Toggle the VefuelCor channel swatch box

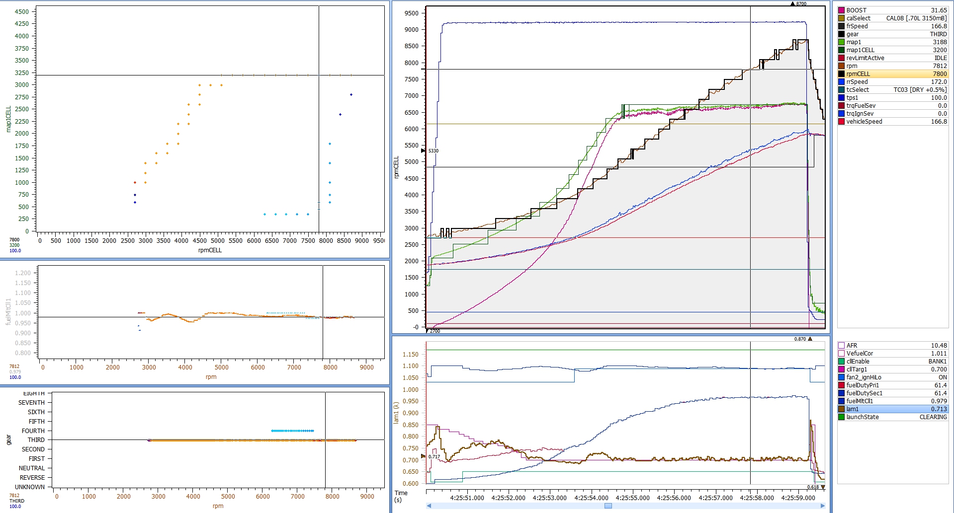tap(841, 354)
